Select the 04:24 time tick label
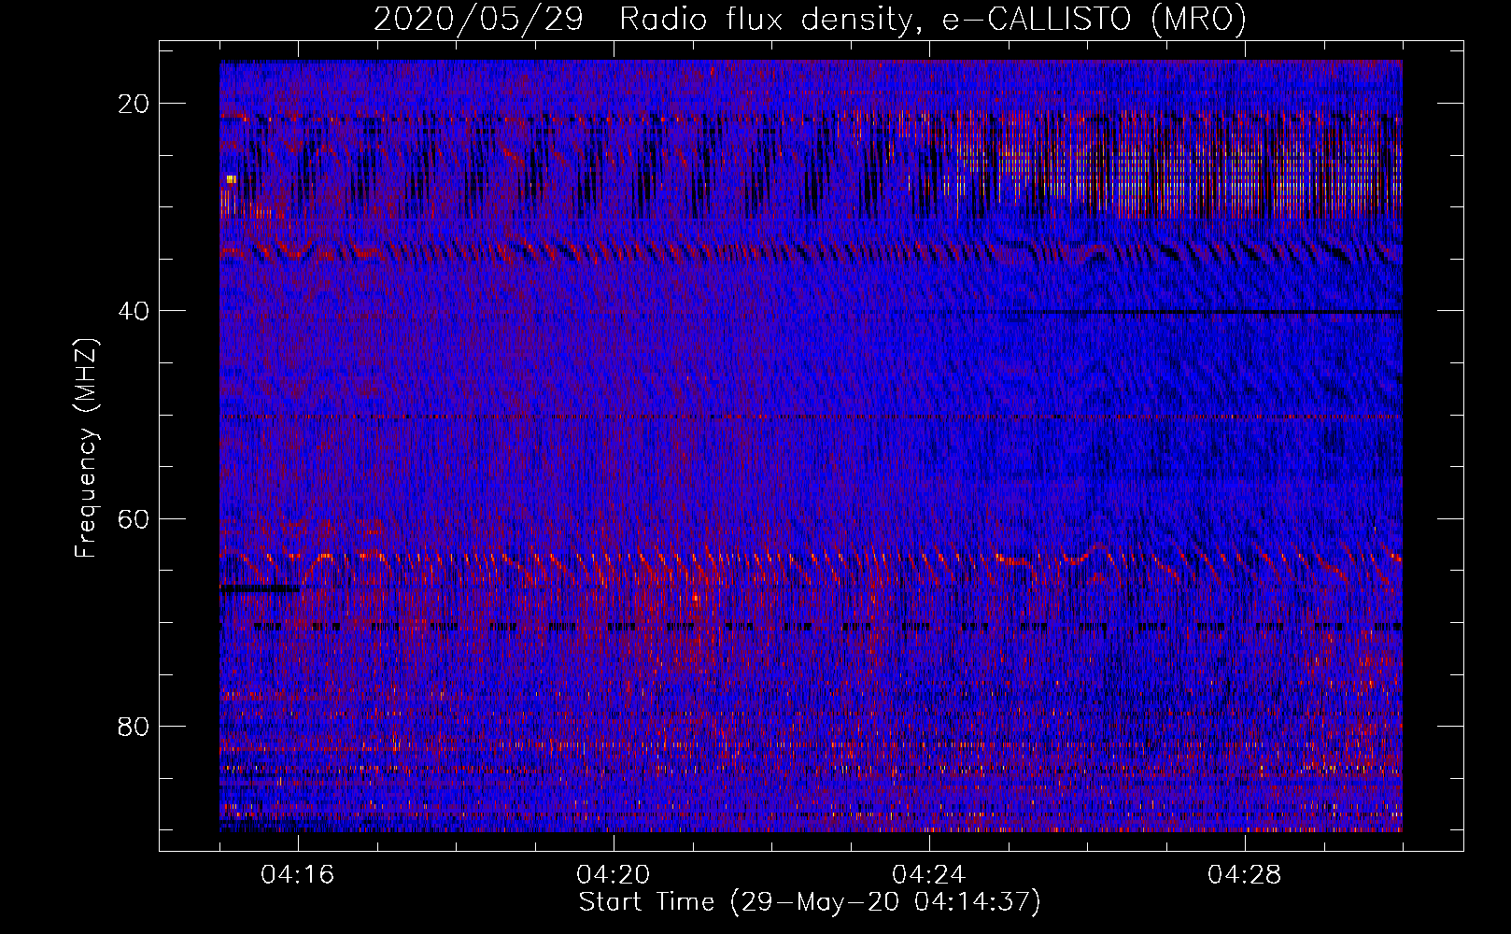 (929, 874)
